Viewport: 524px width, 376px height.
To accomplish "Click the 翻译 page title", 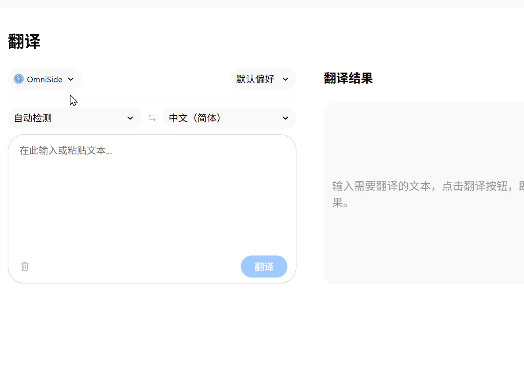I will point(24,41).
